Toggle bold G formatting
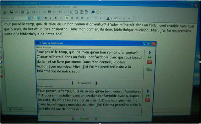This screenshot has width=201, height=124. pos(46,18)
